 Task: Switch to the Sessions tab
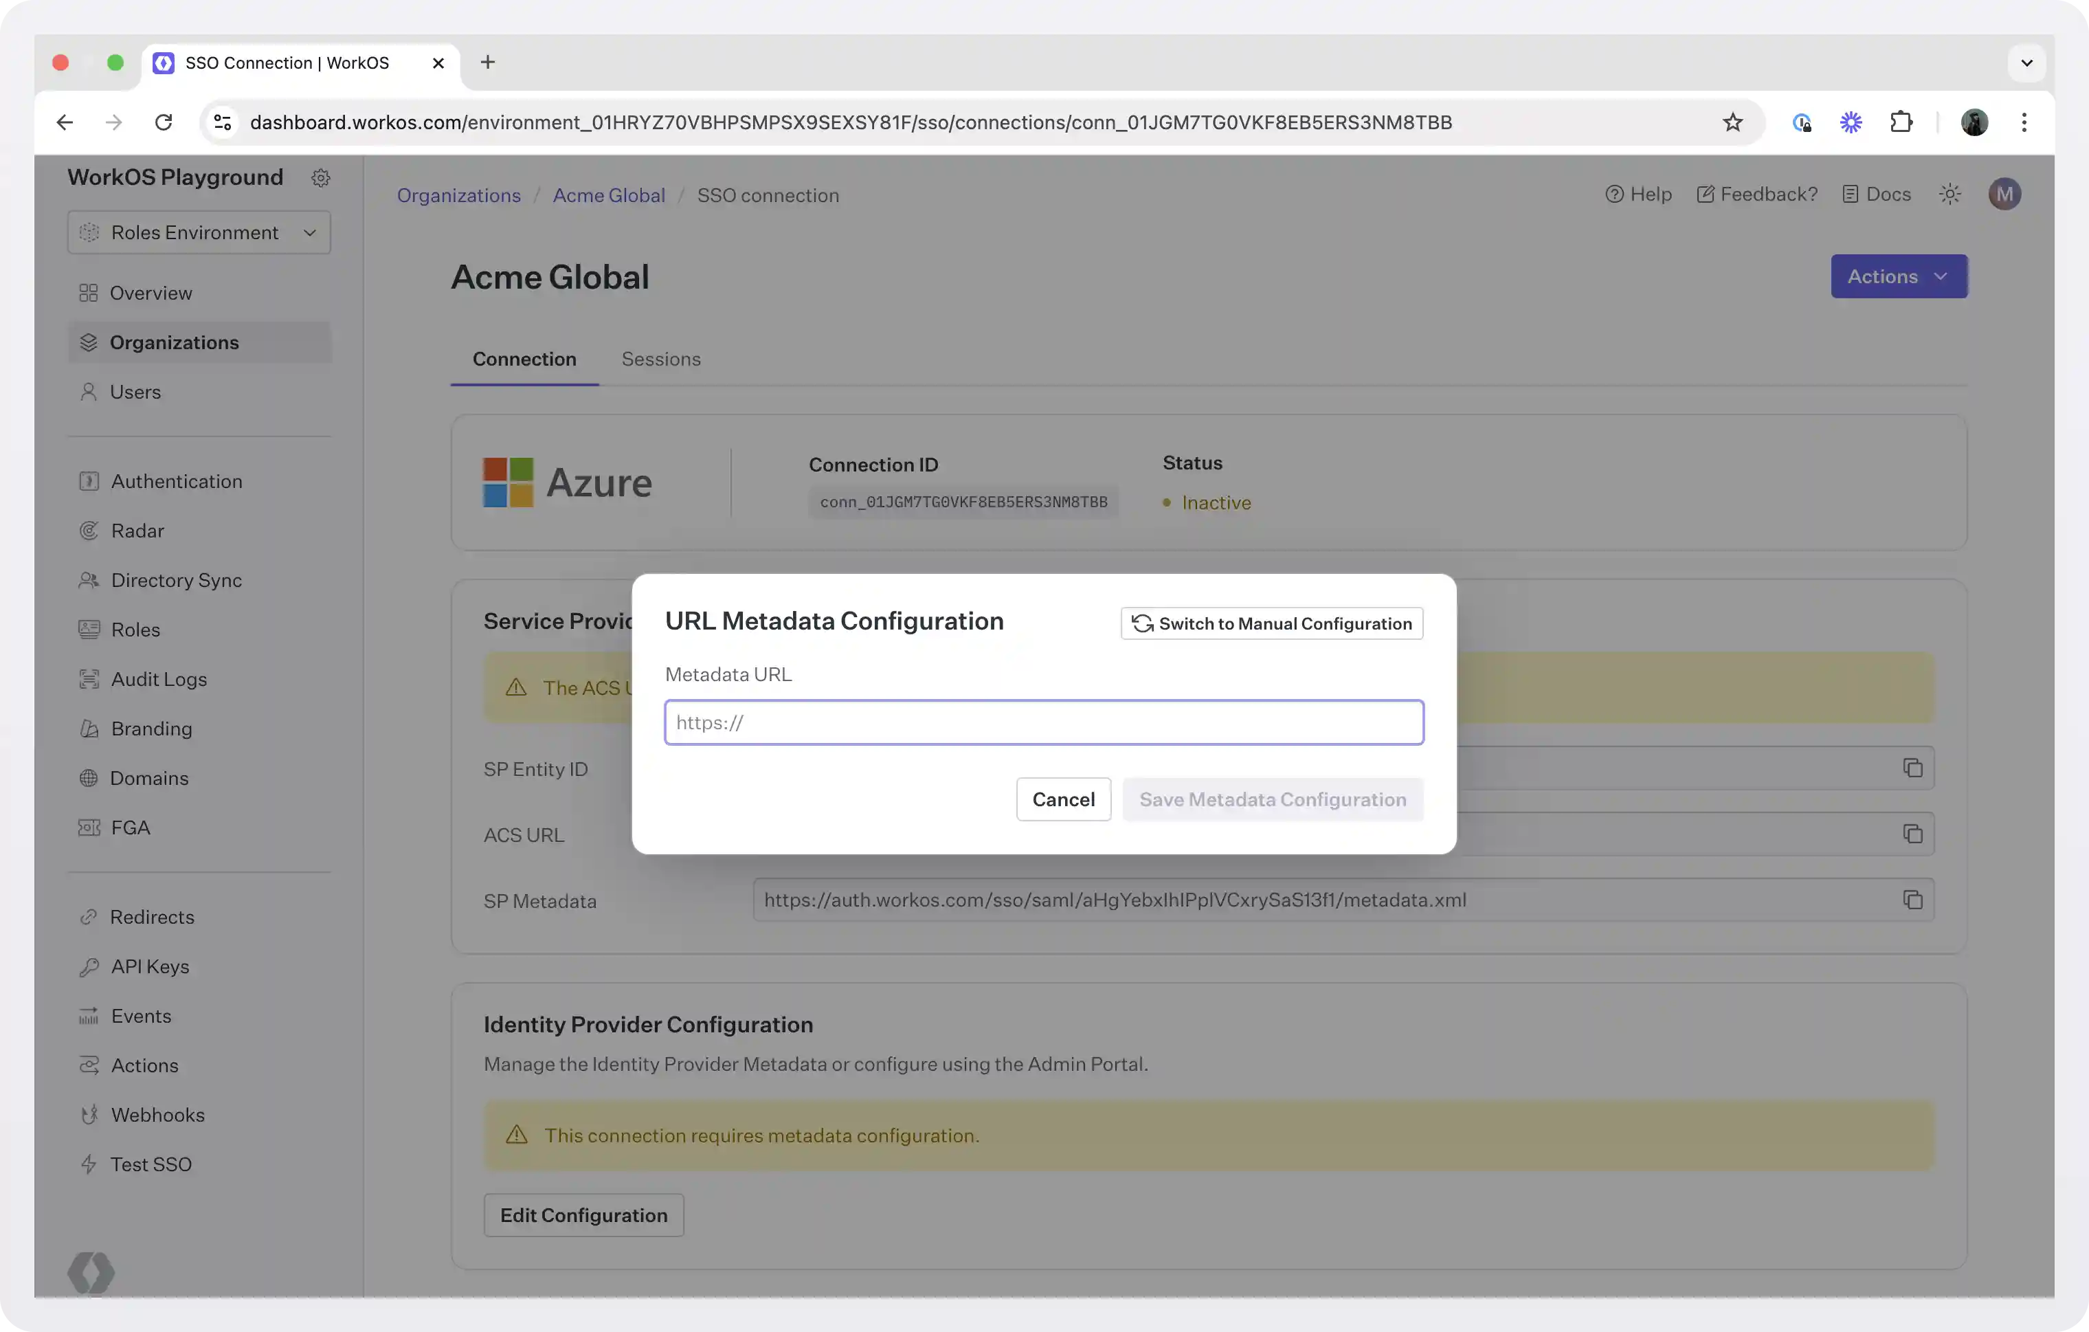[661, 359]
